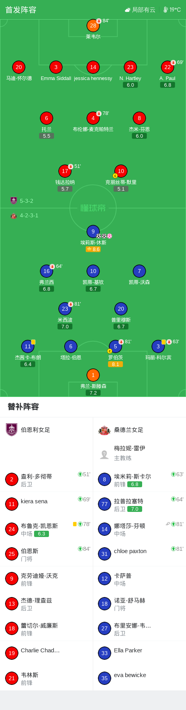The height and width of the screenshot is (710, 186).
Task: Open substitute kiera sena row
Action: click(x=47, y=504)
